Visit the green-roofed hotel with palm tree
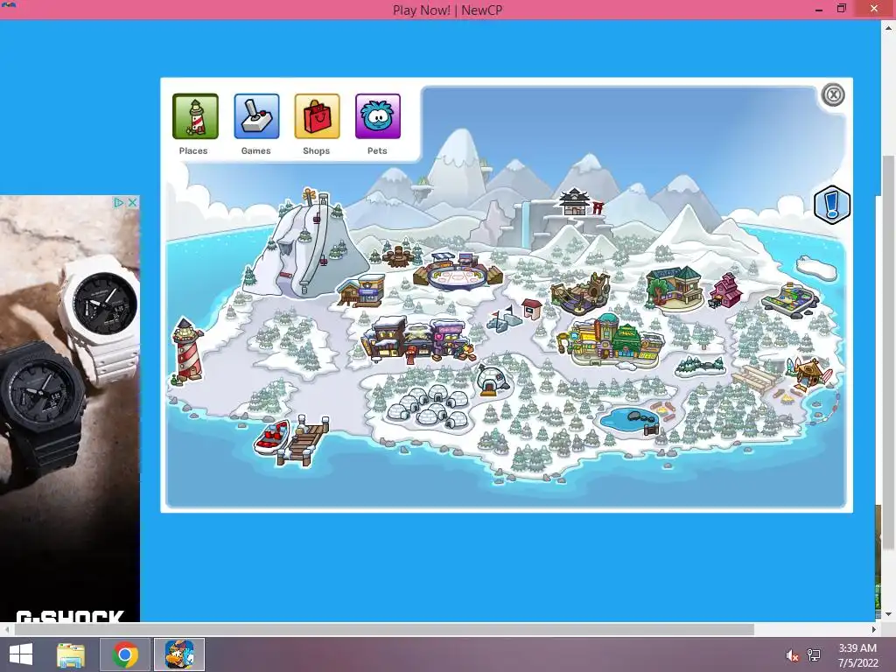This screenshot has height=672, width=896. tap(675, 287)
